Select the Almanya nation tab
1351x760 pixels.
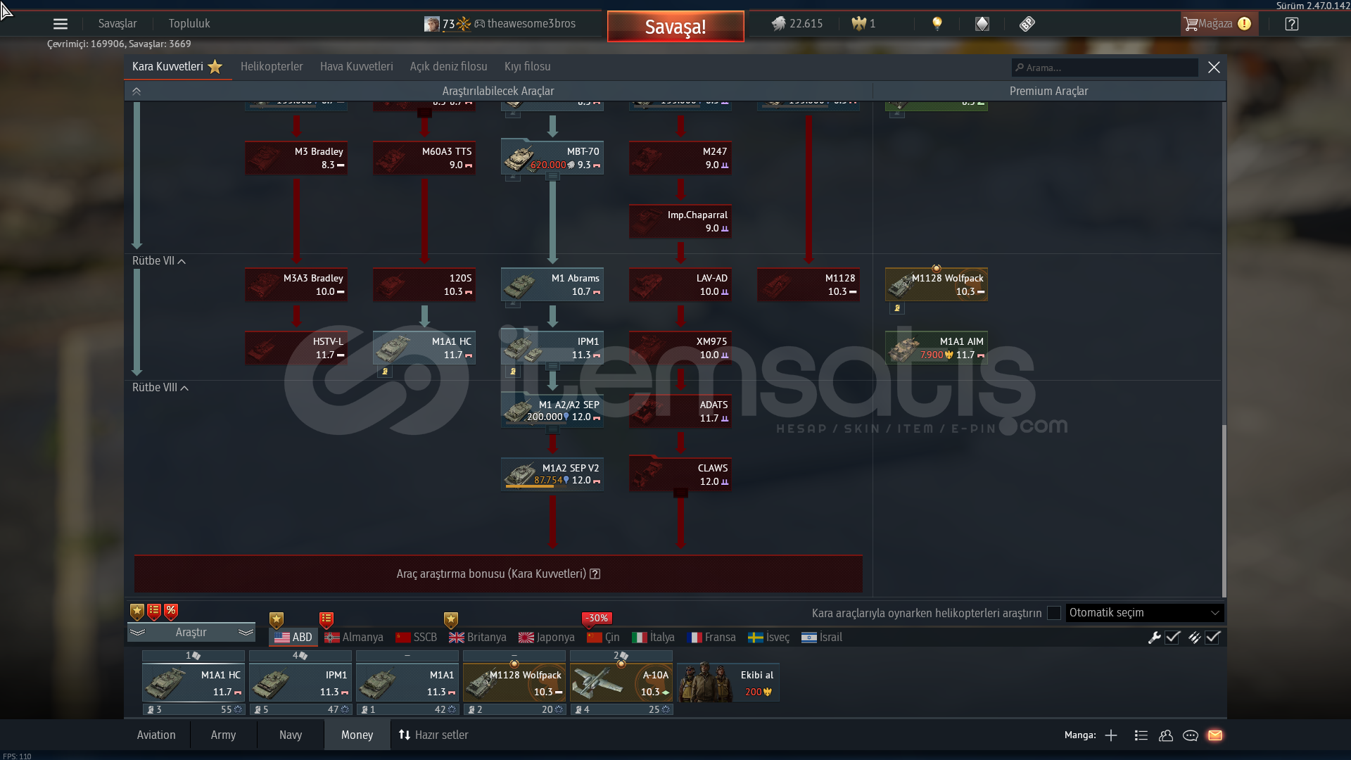pos(354,638)
